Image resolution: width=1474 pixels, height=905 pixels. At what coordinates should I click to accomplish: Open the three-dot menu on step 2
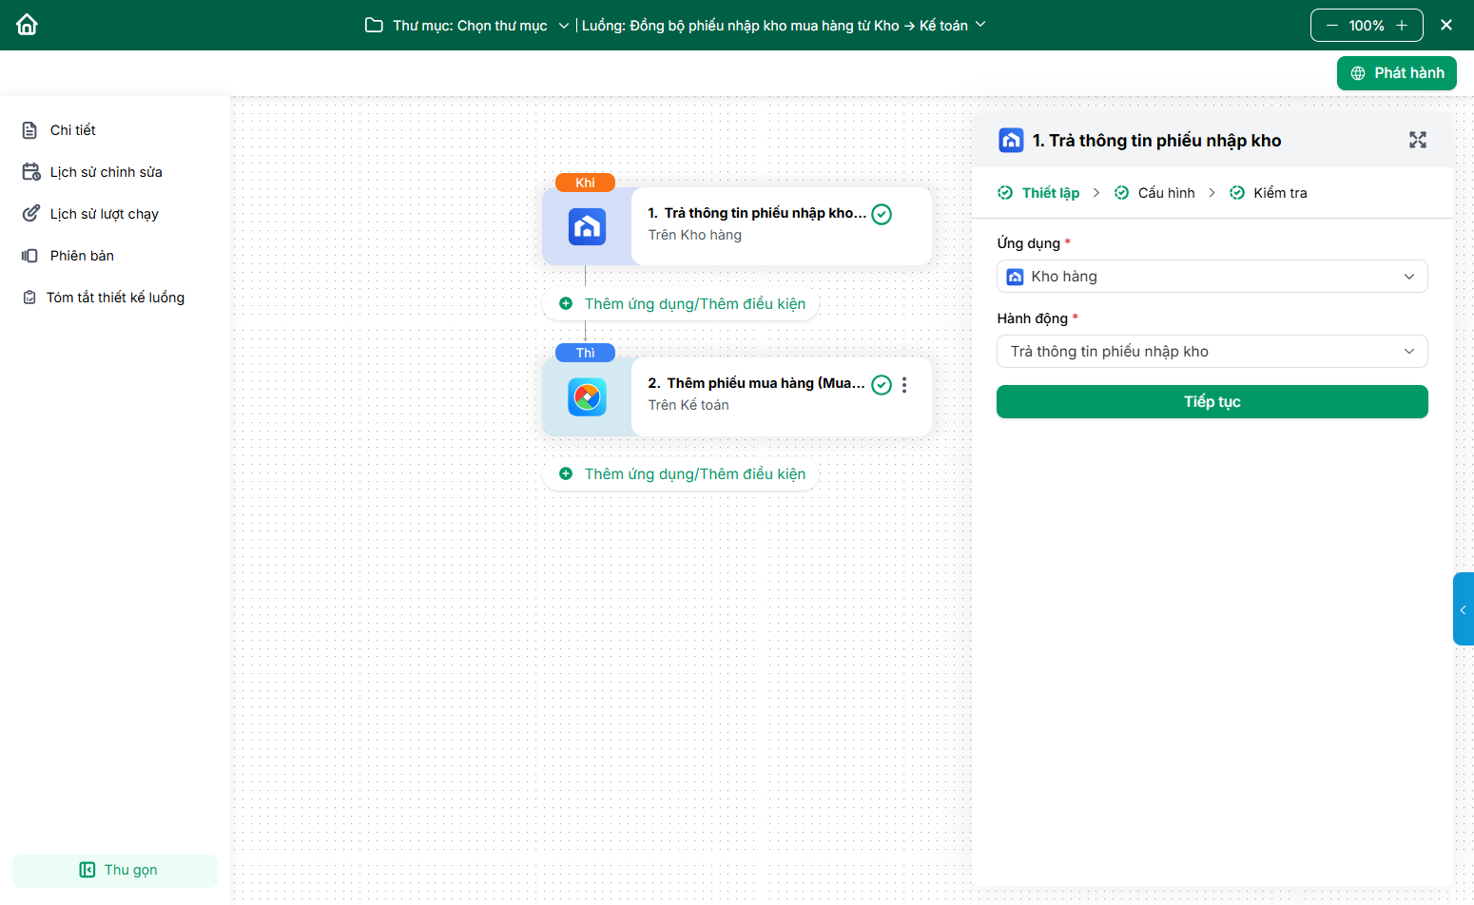point(904,385)
